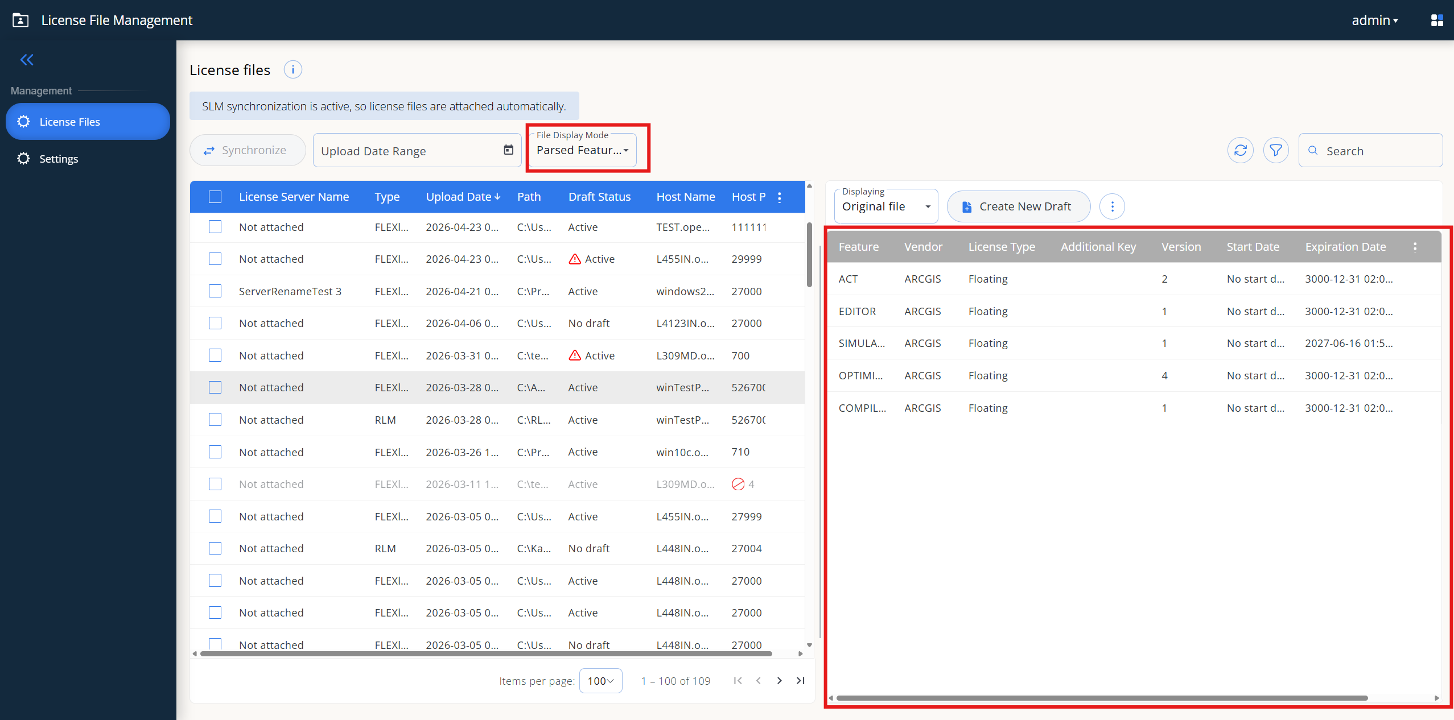Viewport: 1454px width, 720px height.
Task: Sort features by License Type column
Action: pyautogui.click(x=1002, y=247)
